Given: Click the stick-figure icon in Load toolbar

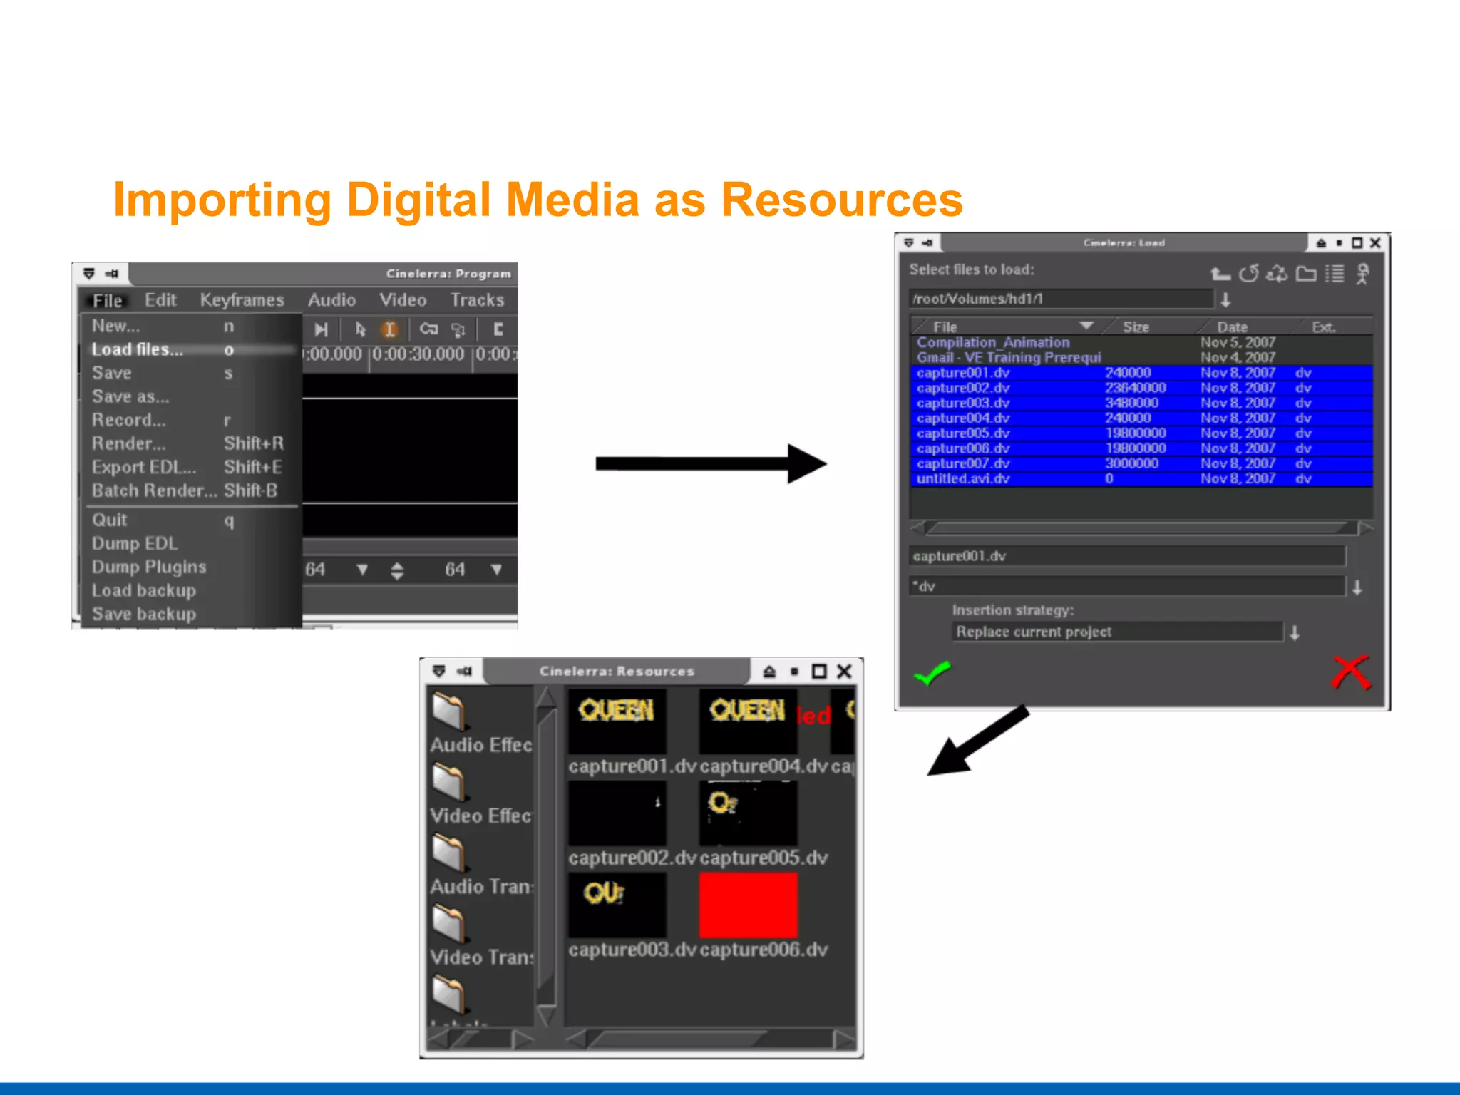Looking at the screenshot, I should [1362, 274].
